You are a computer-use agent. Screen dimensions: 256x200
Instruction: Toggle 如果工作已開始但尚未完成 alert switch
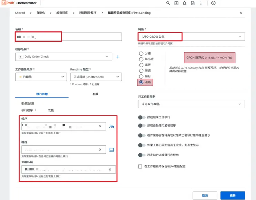[141, 145]
